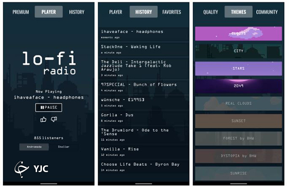Select history entry ihaveaface - headphones
This screenshot has width=289, height=188.
point(144,34)
